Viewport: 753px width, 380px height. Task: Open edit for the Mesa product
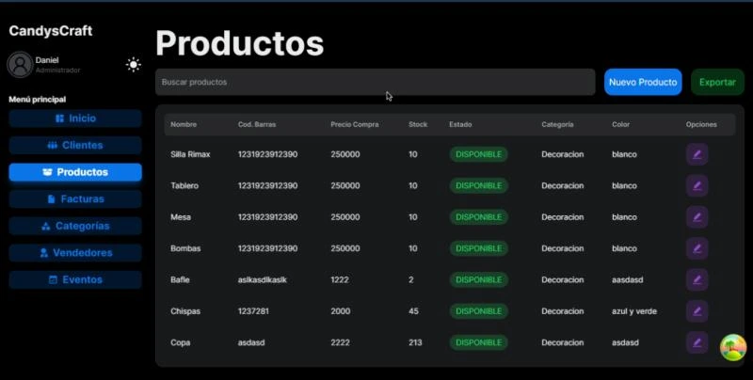pyautogui.click(x=697, y=217)
